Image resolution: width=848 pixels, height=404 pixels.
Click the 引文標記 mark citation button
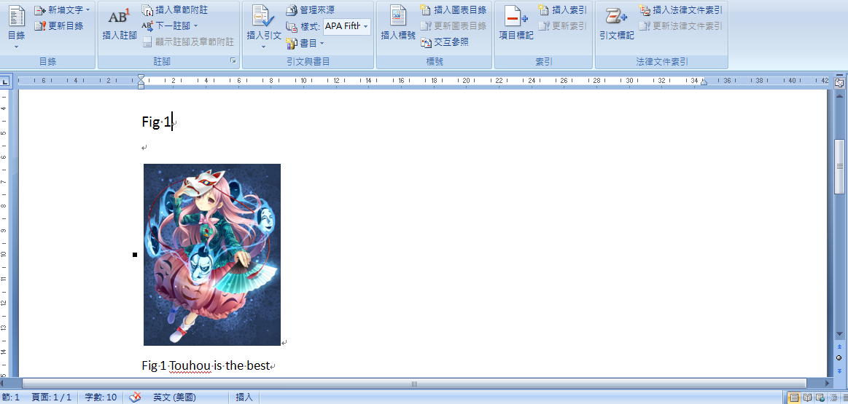[617, 24]
